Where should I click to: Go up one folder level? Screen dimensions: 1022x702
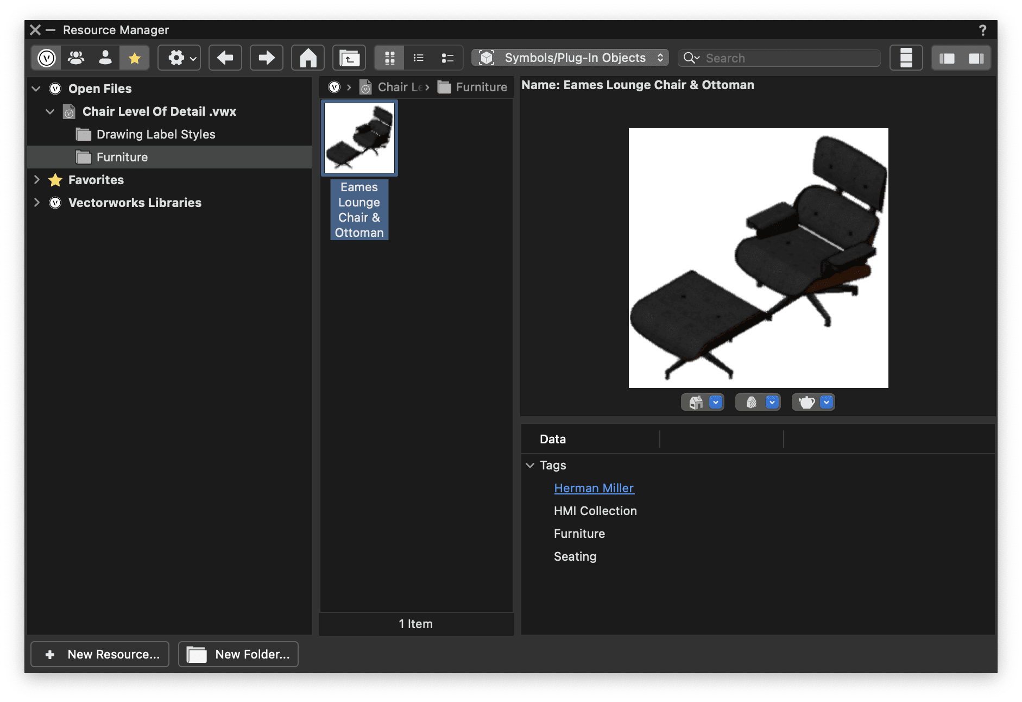349,58
